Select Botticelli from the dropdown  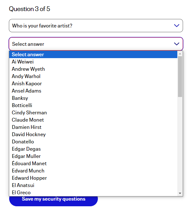point(22,105)
